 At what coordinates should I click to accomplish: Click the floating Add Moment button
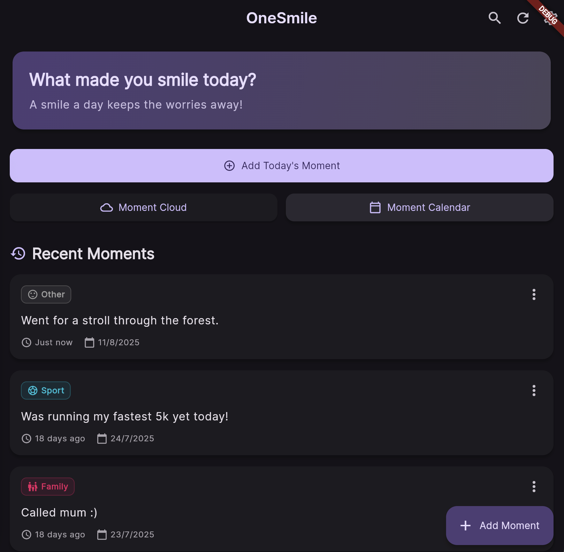500,526
